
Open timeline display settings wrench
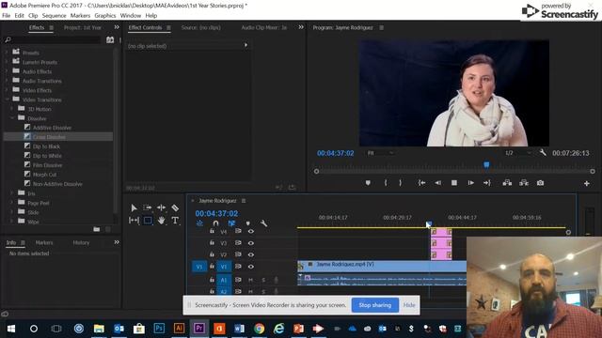(x=263, y=223)
